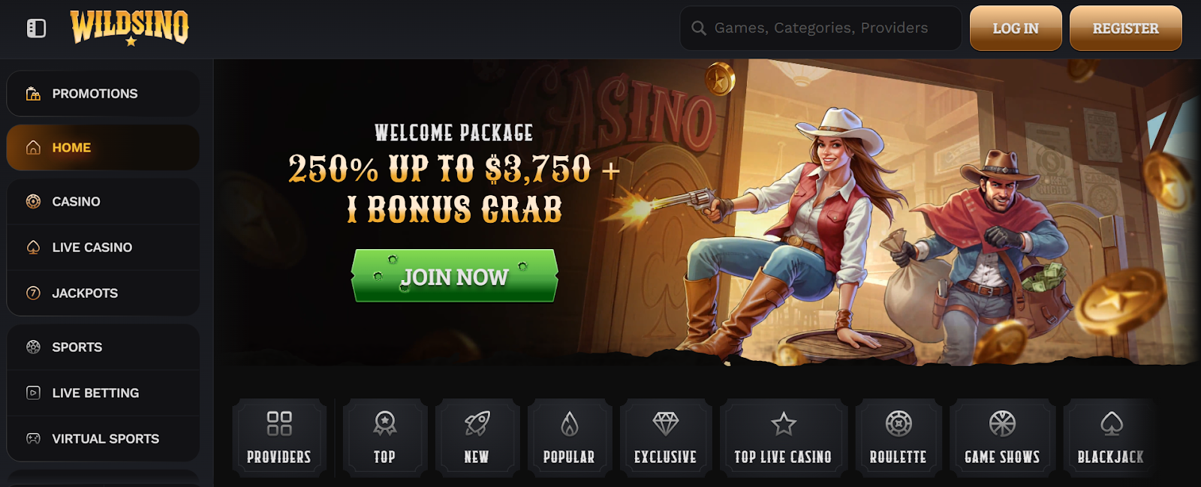Click the green JOIN NOW button

(x=454, y=276)
